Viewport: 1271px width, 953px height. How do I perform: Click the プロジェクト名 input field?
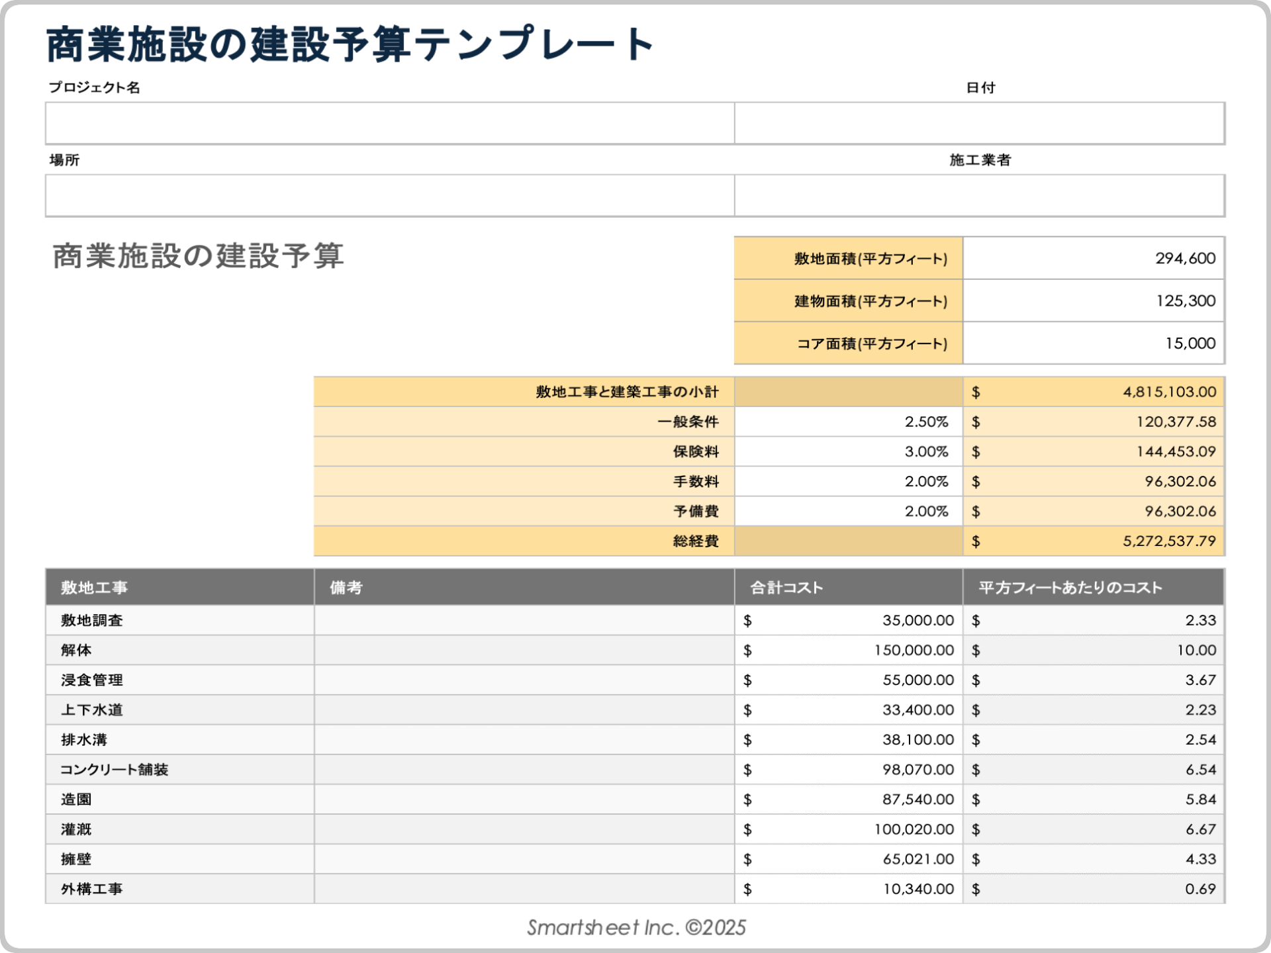coord(391,124)
